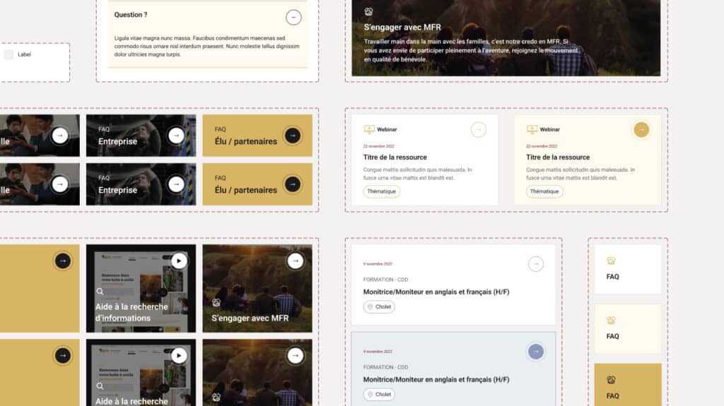Viewport: 724px width, 406px height.
Task: Click dark arrow on lower plain gold card
Action: (x=63, y=356)
